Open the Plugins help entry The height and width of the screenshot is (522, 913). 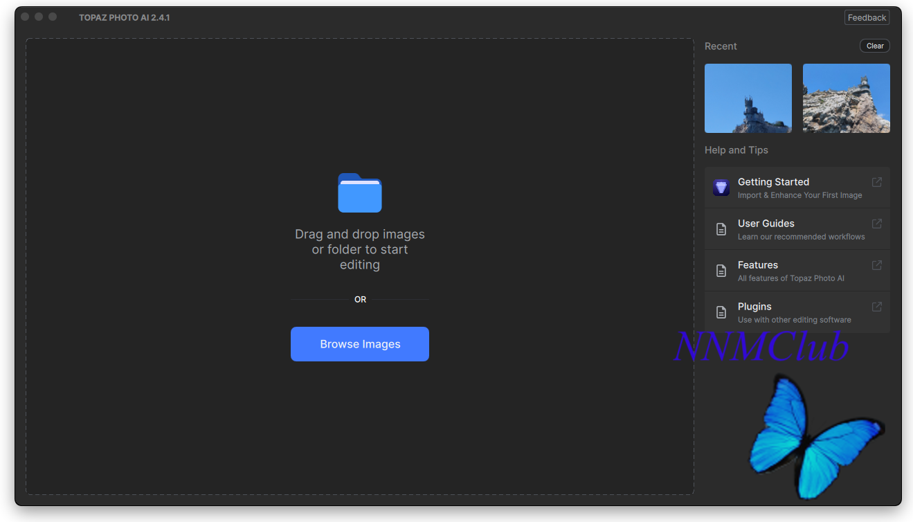pos(797,312)
